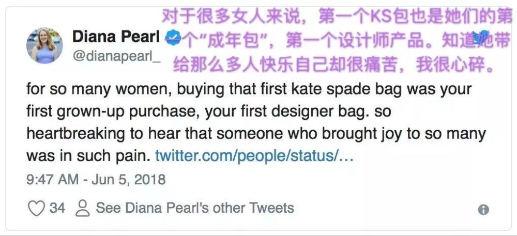Click the 9:47 AM - Jun 5, 2018 timestamp
The image size is (517, 236).
click(96, 179)
